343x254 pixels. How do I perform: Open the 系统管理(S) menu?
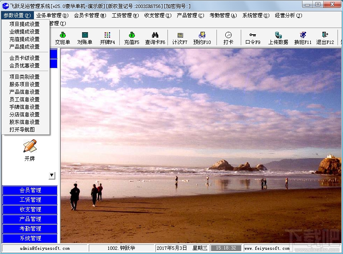point(256,15)
